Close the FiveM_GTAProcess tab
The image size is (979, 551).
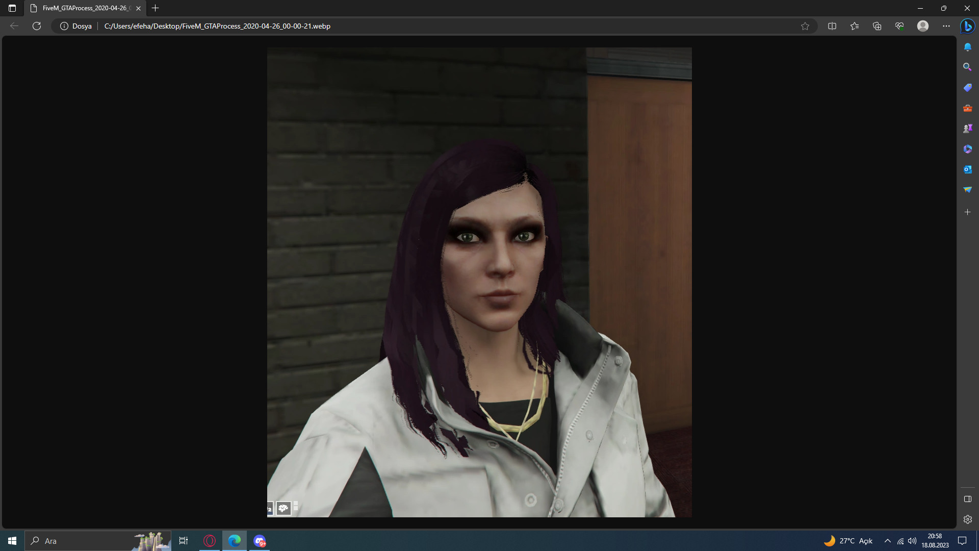click(x=138, y=8)
